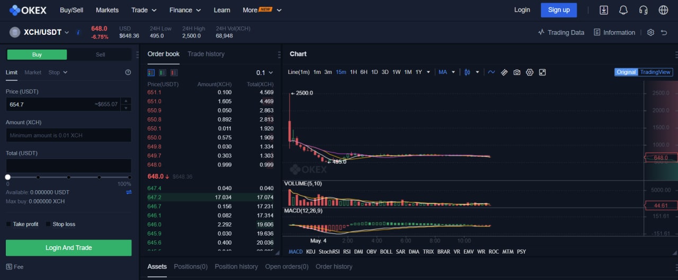Open the notifications bell icon
Viewport: 678px width, 280px height.
tap(623, 10)
